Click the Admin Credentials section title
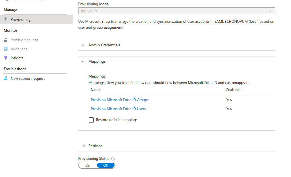Screen dimensions: 291x177 click(x=104, y=45)
